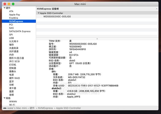Viewport: 161px width, 114px height.
Task: Select 蓝牙 Bluetooth in the sidebar
Action: (x=11, y=82)
